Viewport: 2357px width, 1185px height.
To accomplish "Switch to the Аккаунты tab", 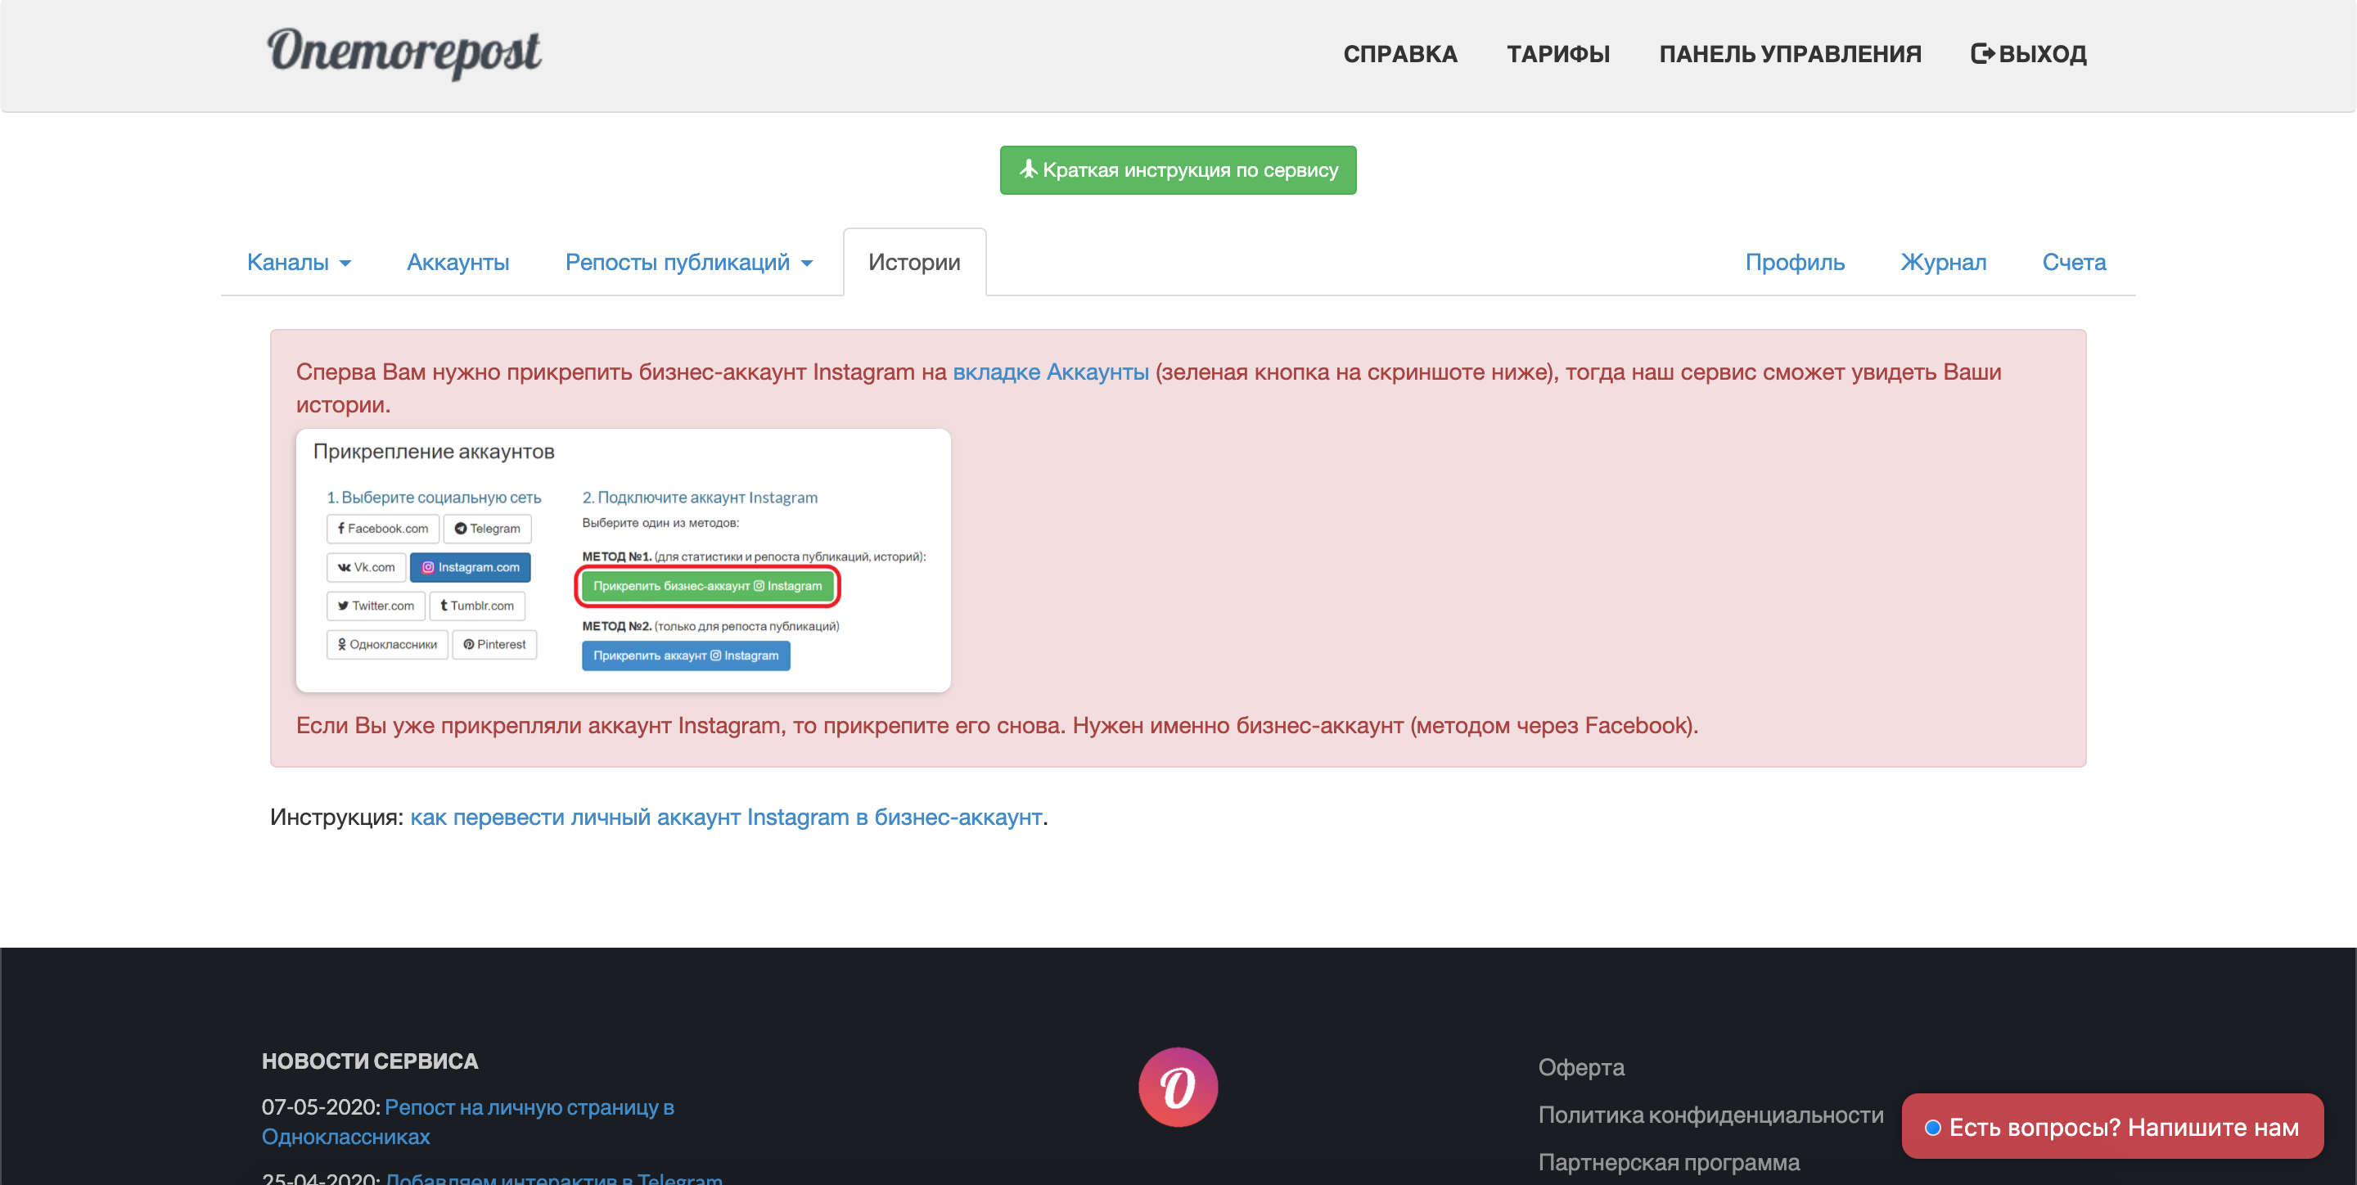I will 457,263.
